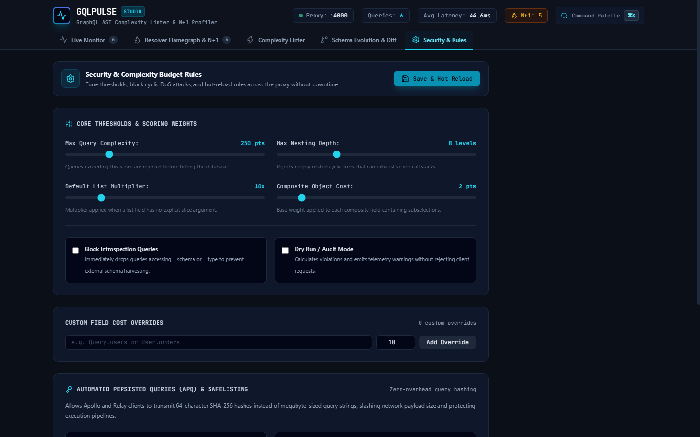Click the Block Introspection Queries title

(121, 249)
